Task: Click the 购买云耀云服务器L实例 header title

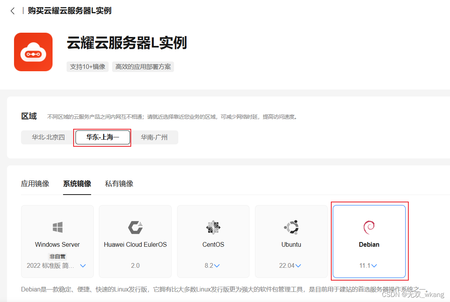Action: tap(69, 11)
